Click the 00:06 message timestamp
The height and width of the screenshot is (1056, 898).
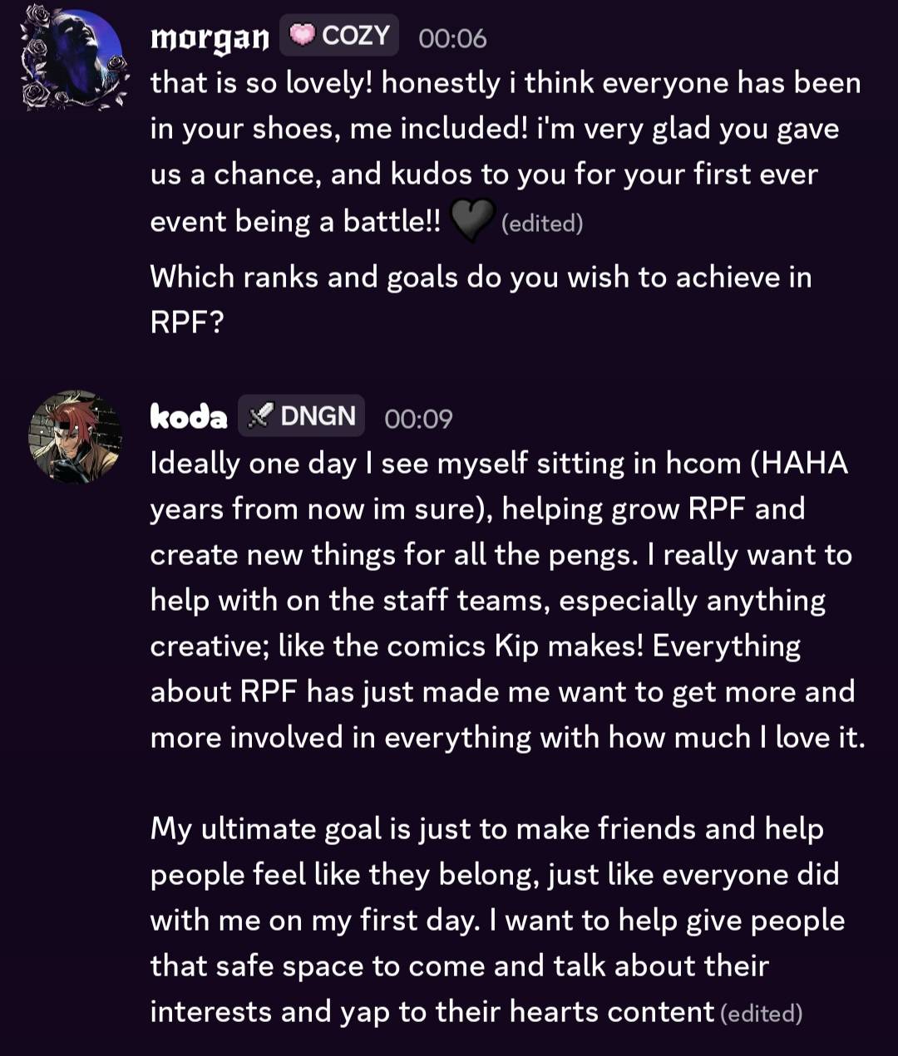coord(452,38)
